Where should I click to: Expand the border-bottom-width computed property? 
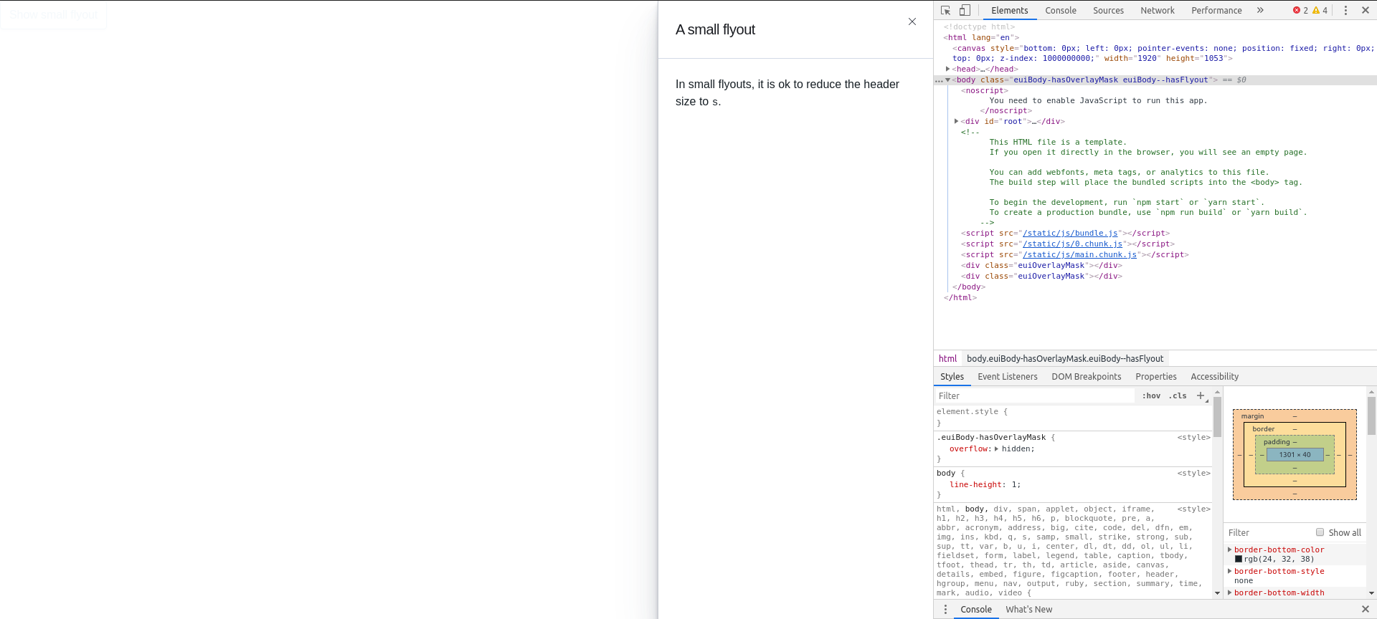(x=1229, y=592)
